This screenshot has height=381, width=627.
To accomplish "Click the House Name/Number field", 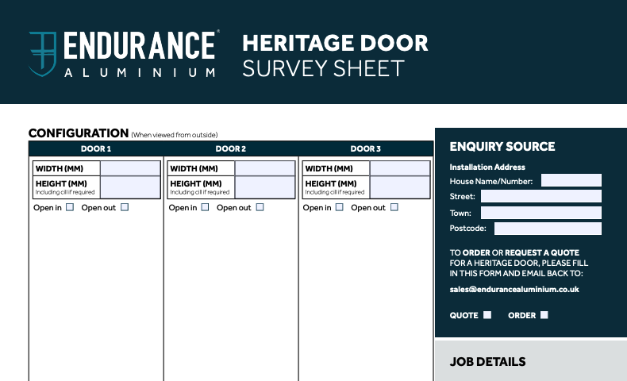I will [x=571, y=180].
